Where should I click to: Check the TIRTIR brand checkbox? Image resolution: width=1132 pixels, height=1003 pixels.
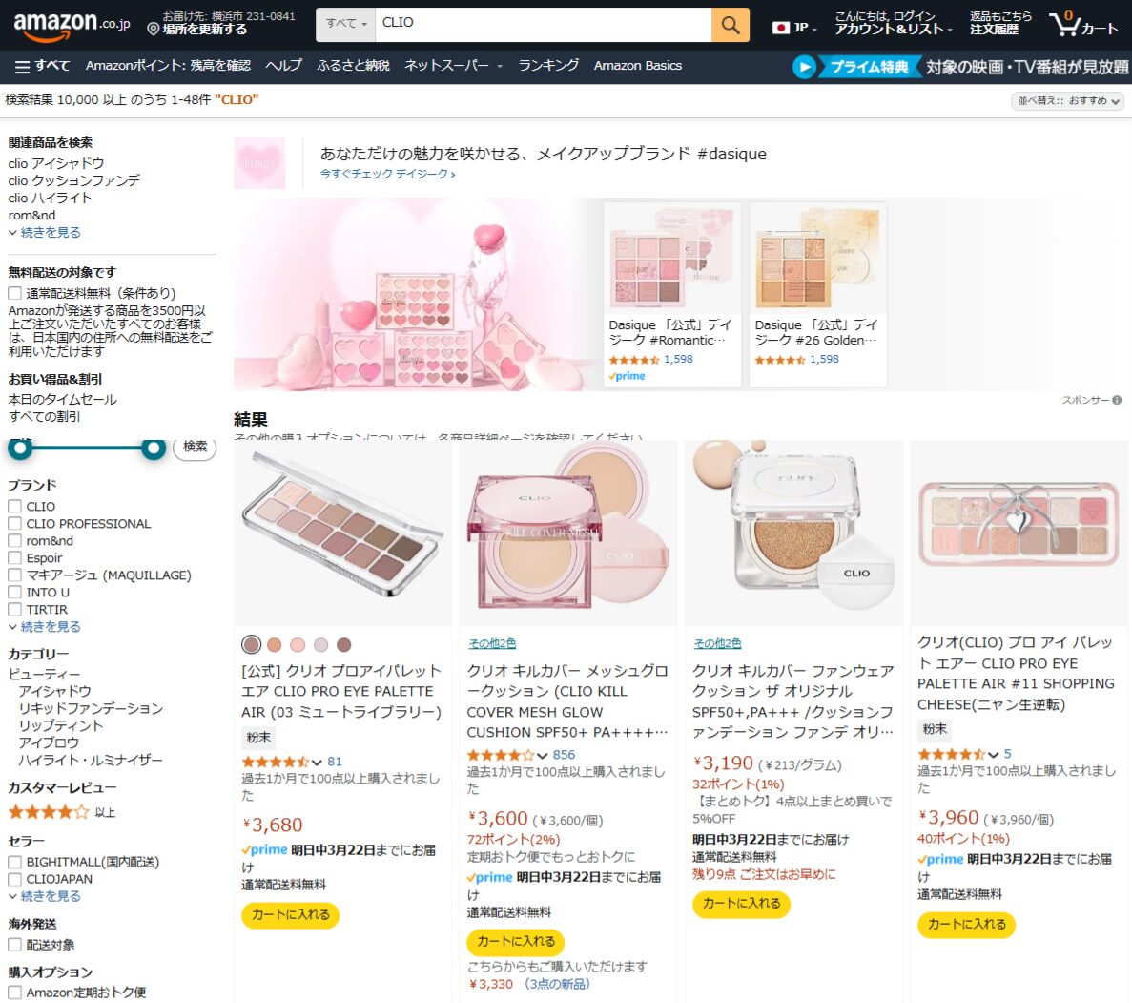click(14, 609)
